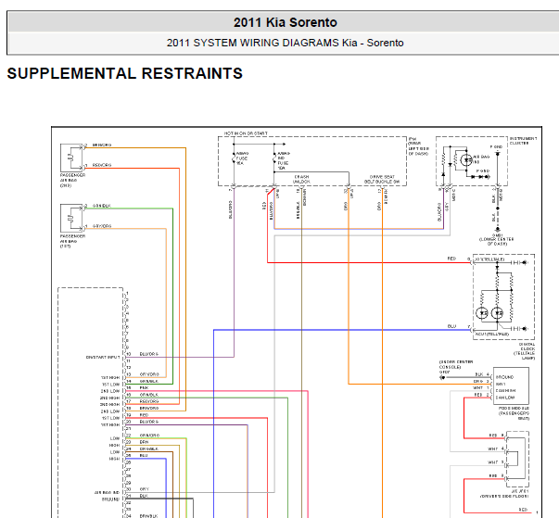Click the right telltale lamp in digital clock
559x518 pixels.
coord(497,313)
